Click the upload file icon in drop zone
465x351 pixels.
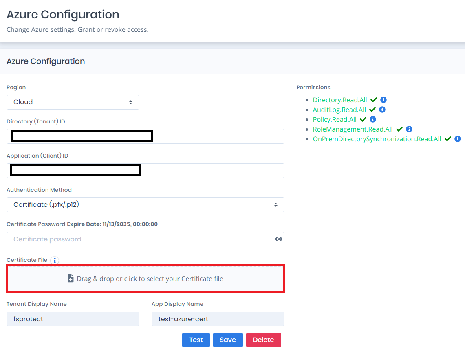pyautogui.click(x=71, y=279)
